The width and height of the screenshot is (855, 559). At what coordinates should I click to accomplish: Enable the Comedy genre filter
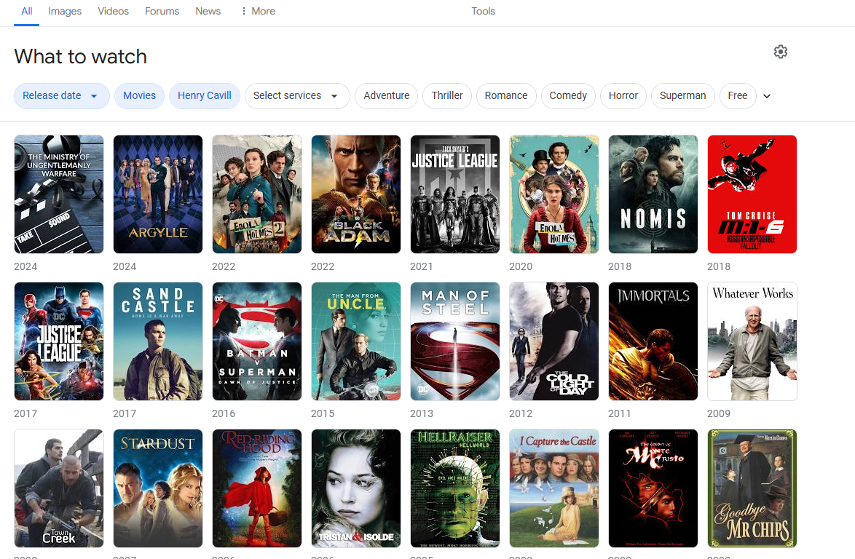point(568,96)
